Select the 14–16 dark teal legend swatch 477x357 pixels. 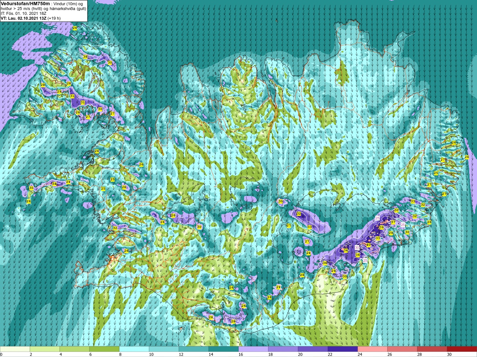224,349
